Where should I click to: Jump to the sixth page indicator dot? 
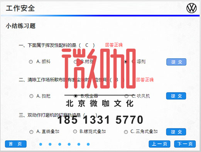(88, 144)
